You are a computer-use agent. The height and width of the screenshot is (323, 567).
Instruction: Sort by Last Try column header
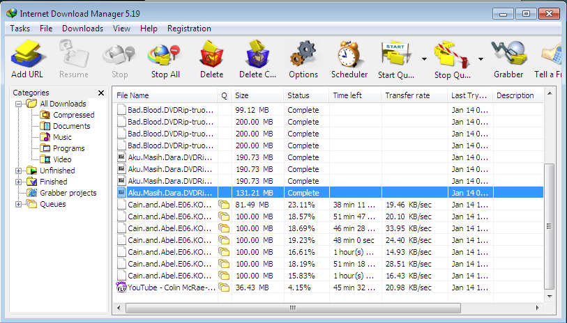(x=470, y=95)
